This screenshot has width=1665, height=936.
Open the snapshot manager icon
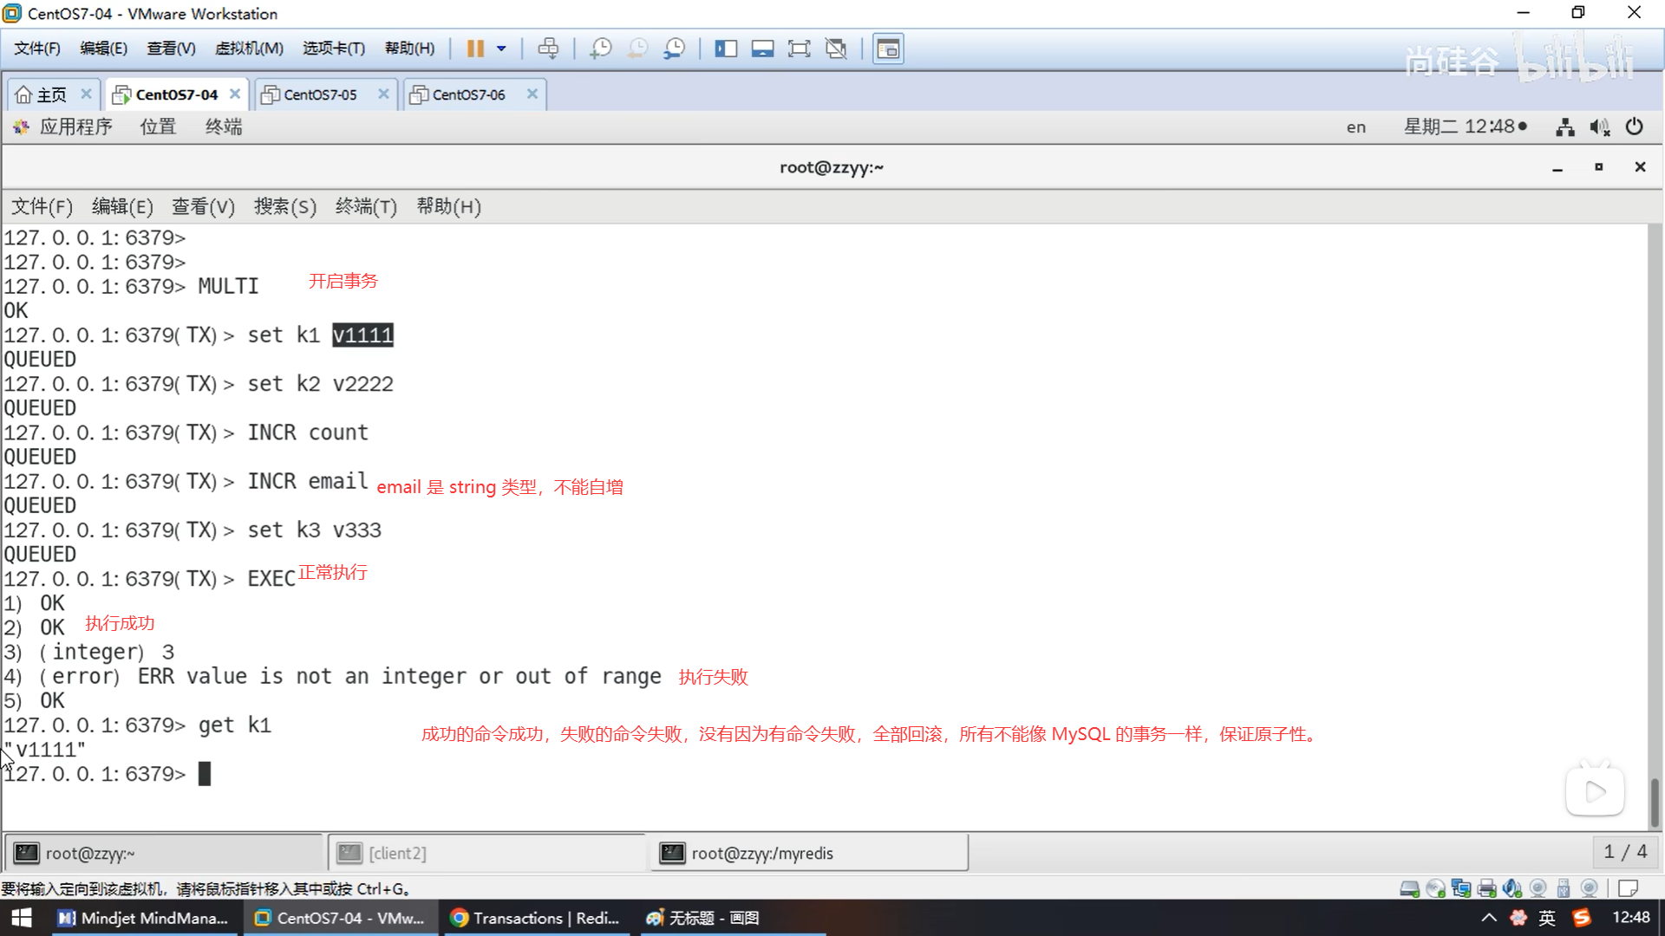[675, 49]
